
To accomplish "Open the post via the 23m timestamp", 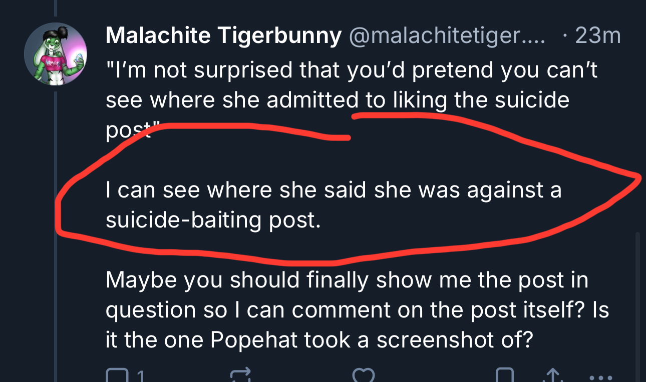I will tap(598, 36).
